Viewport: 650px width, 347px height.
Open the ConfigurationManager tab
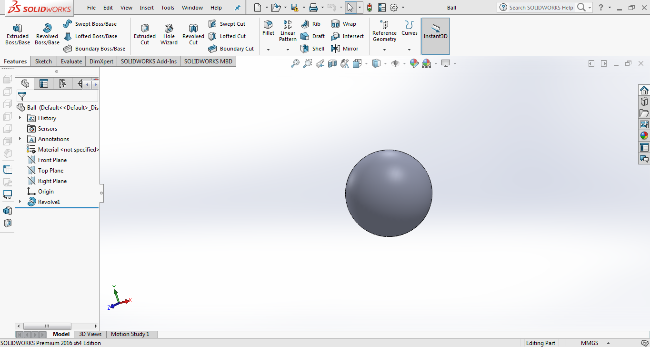click(62, 83)
